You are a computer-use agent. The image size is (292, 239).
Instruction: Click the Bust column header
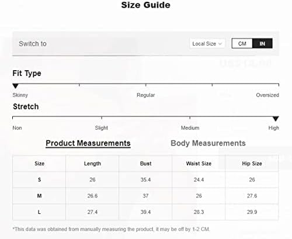tap(145, 164)
